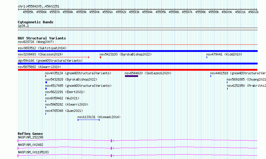Click the nsv4765348 blue marker
The image size is (266, 159).
(x=46, y=114)
